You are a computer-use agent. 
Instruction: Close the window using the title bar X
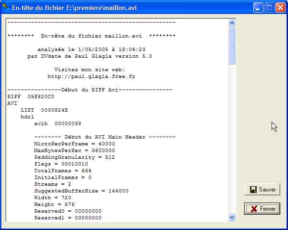(x=280, y=8)
